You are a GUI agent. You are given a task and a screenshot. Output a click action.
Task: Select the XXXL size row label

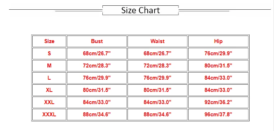click(x=49, y=114)
